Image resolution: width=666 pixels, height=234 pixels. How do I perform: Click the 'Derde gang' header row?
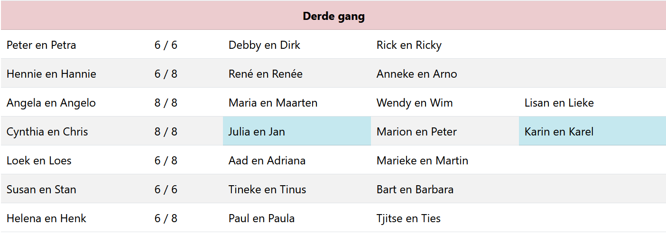pyautogui.click(x=333, y=17)
